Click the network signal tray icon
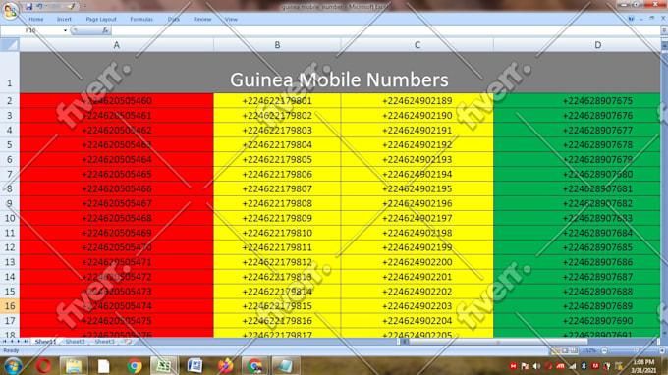668x375 pixels. (x=573, y=366)
